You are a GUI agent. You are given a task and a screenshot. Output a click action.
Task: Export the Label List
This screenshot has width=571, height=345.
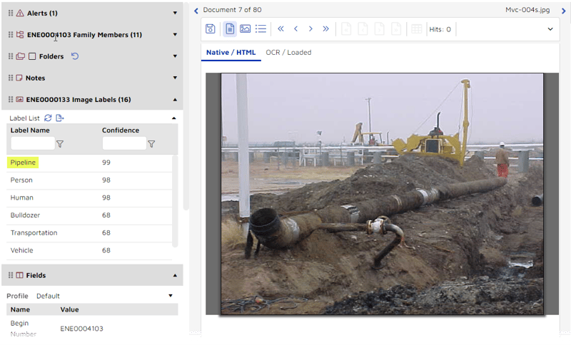coord(60,118)
